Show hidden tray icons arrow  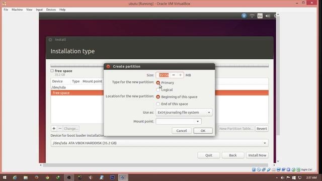tap(277, 178)
